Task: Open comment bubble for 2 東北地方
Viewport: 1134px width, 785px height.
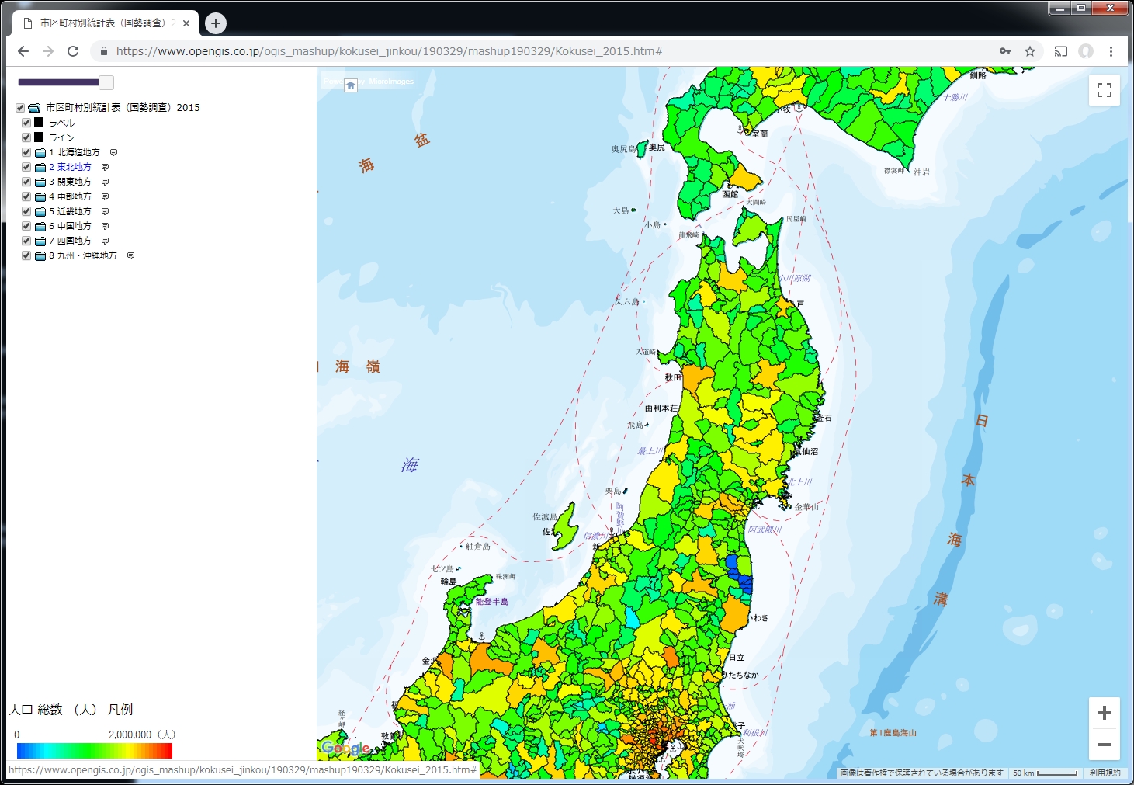Action: coord(105,167)
